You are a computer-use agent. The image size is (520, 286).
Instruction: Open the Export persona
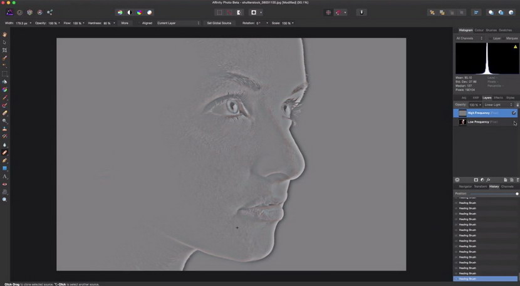tap(49, 13)
